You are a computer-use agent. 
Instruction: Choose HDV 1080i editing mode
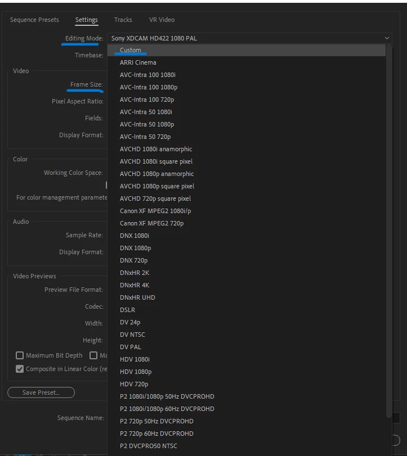[x=247, y=359]
